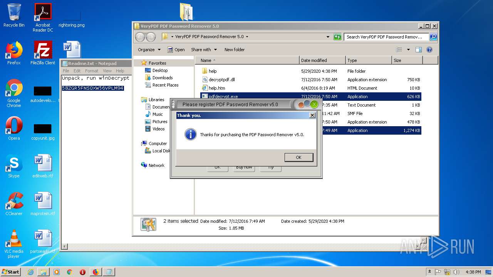Open CCleaner desktop icon
This screenshot has height=277, width=493.
click(14, 204)
